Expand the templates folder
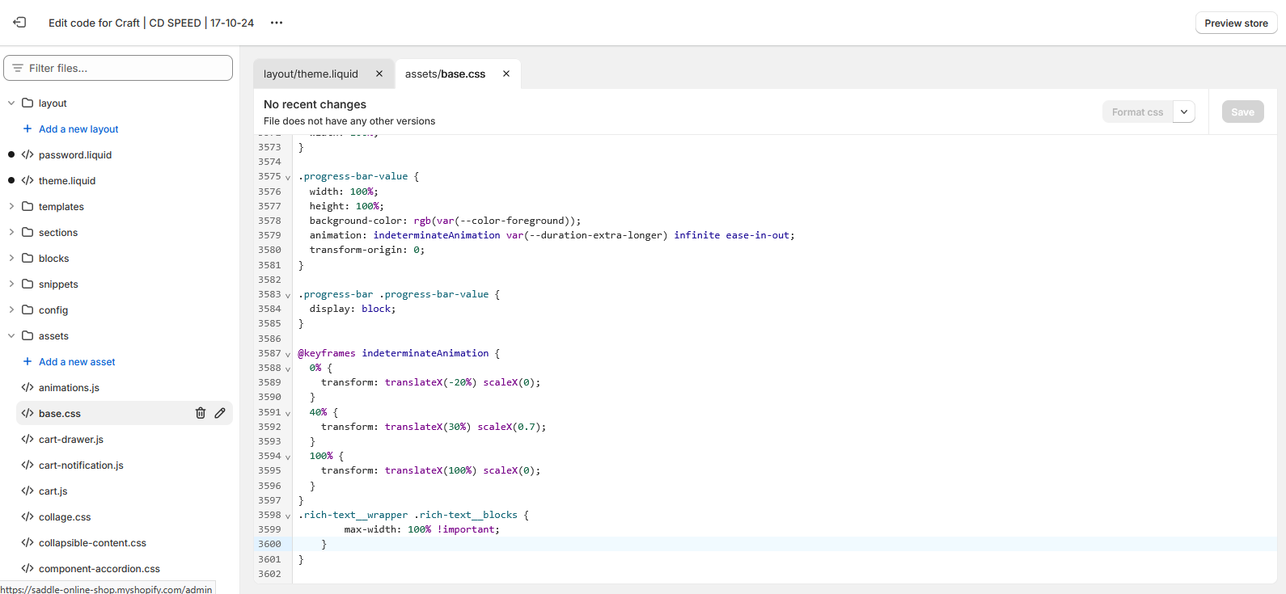This screenshot has height=594, width=1286. [11, 206]
